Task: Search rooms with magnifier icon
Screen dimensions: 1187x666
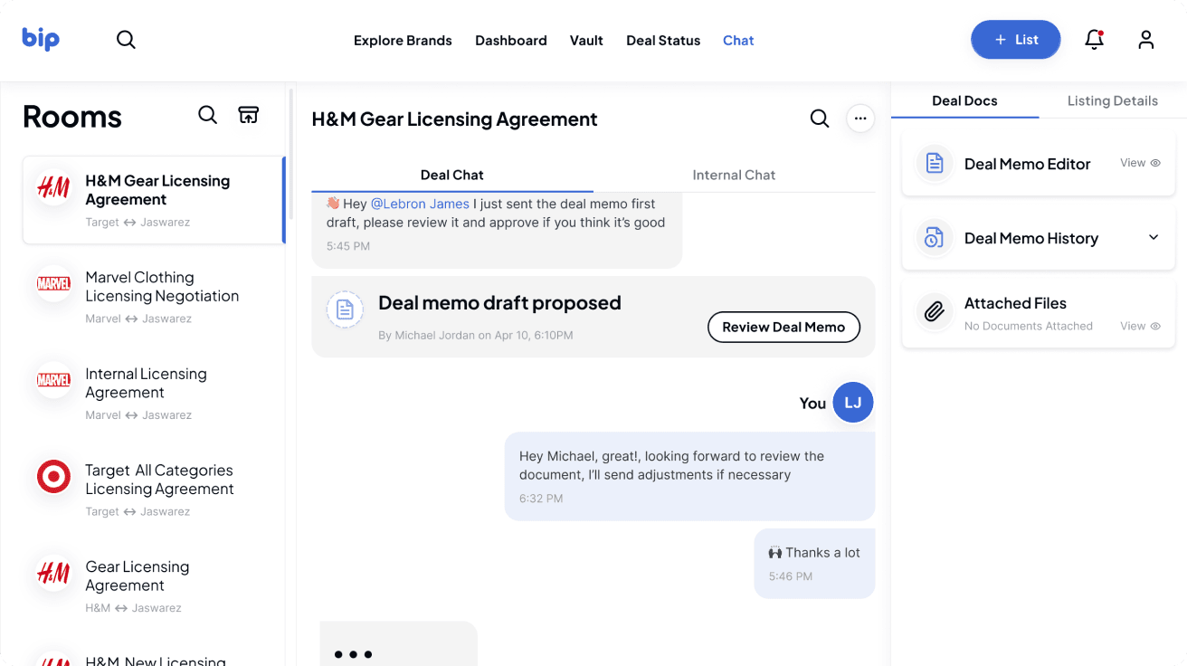Action: point(208,115)
